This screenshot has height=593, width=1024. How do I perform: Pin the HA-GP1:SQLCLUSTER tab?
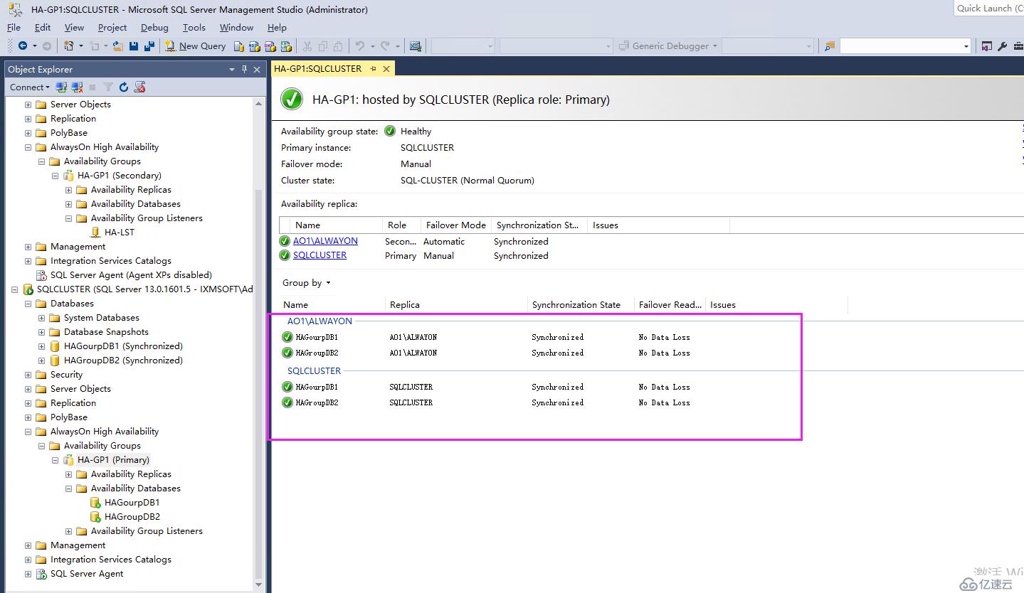tap(373, 69)
